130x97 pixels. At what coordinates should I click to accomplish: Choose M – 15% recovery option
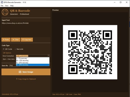(x=33, y=61)
